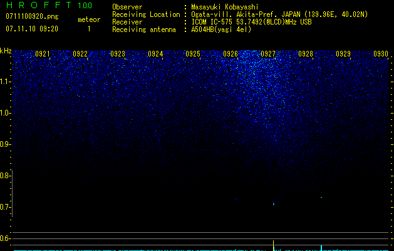Click the 0925 time marker

pos(193,54)
